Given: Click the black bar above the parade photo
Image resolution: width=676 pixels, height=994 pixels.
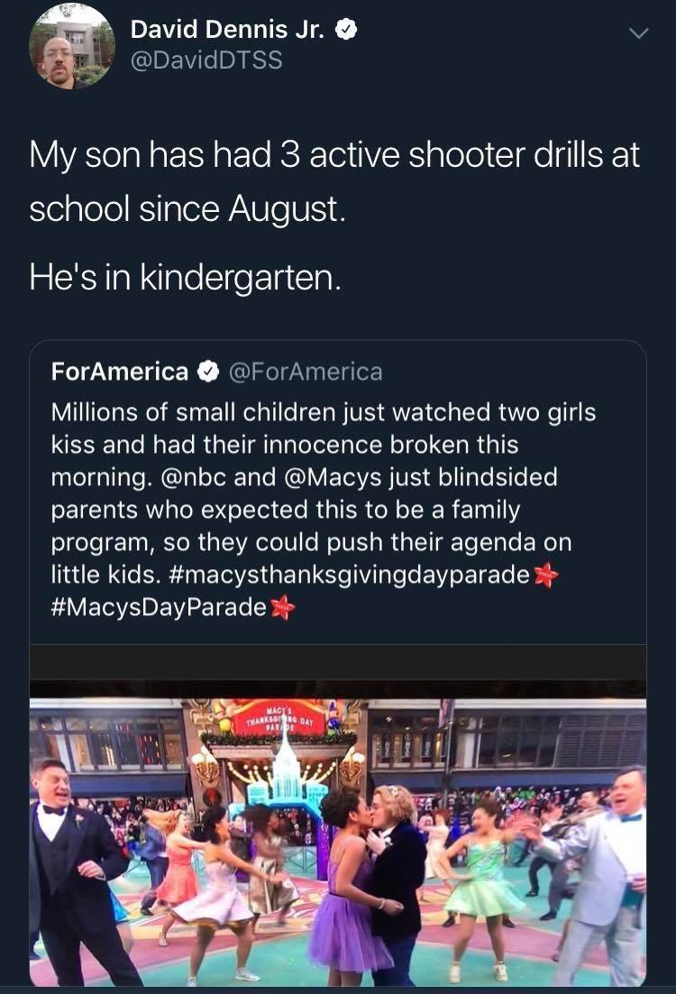Looking at the screenshot, I should point(338,662).
